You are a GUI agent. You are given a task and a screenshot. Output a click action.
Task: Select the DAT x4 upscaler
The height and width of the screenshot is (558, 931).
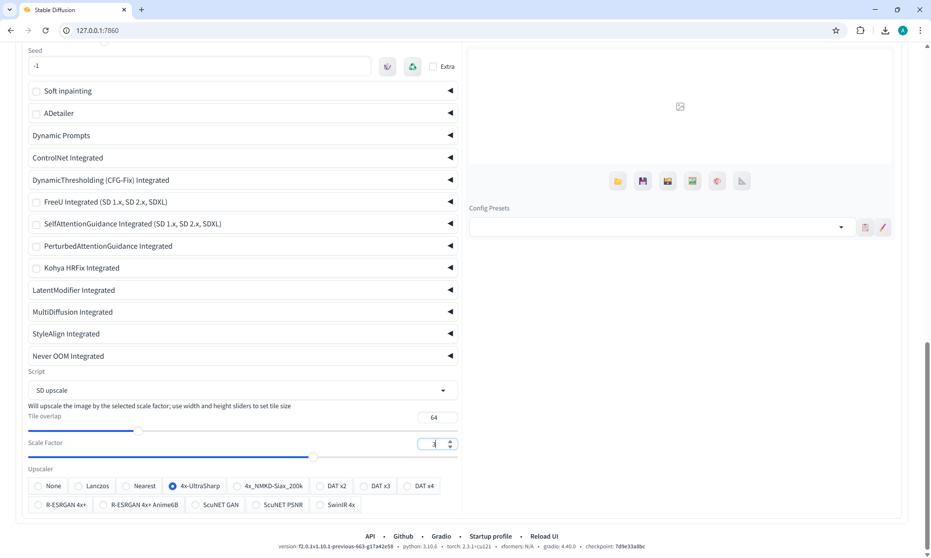407,486
